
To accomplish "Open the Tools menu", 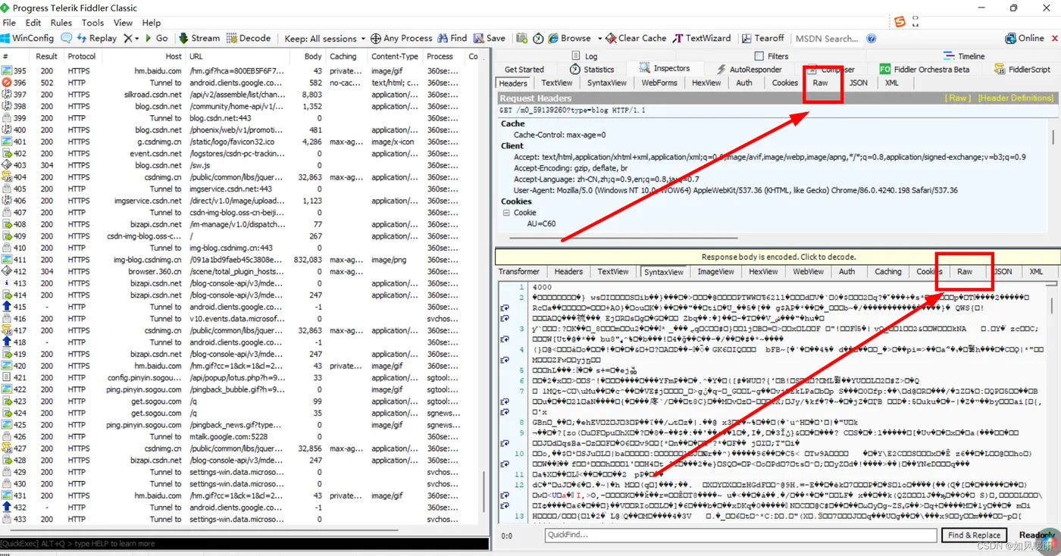I will [92, 23].
